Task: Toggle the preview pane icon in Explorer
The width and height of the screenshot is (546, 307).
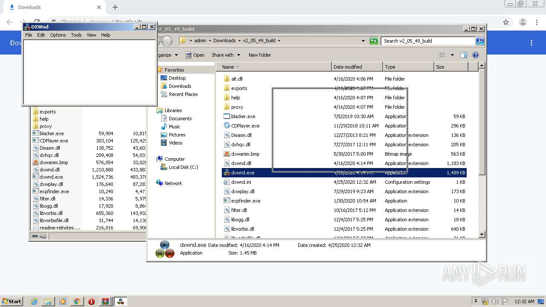Action: click(x=464, y=55)
